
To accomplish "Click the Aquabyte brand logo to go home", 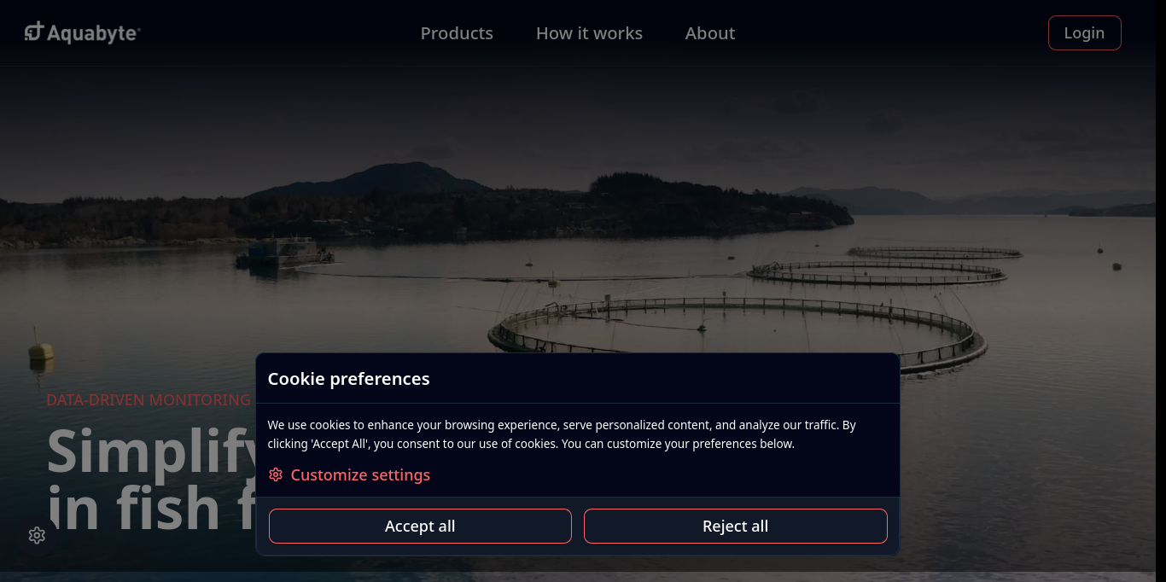I will tap(81, 32).
